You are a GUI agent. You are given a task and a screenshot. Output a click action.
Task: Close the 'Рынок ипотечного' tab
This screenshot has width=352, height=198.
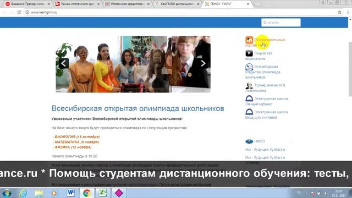pyautogui.click(x=98, y=4)
